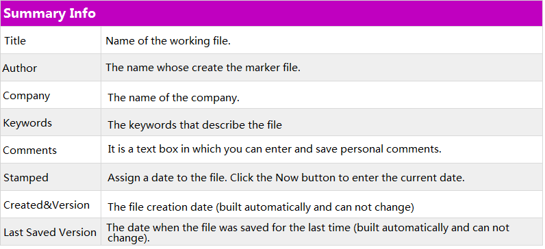Select the keywords description text
545x249 pixels.
pyautogui.click(x=194, y=125)
